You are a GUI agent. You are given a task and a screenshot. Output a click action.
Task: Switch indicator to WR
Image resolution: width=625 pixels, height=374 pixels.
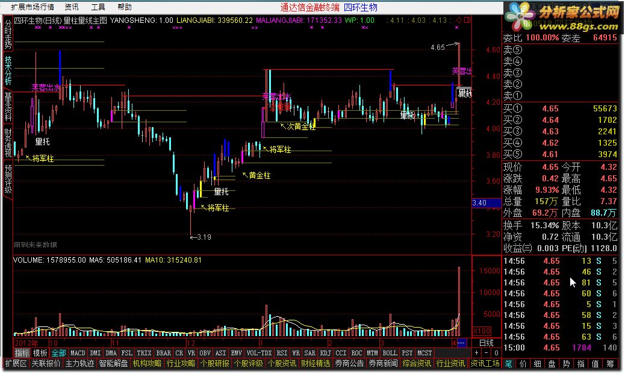296,353
